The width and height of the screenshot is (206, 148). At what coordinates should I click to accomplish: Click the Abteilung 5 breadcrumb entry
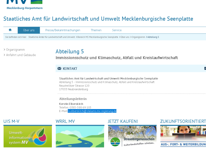pyautogui.click(x=153, y=37)
